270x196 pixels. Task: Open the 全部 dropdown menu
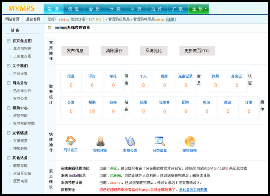click(x=199, y=9)
